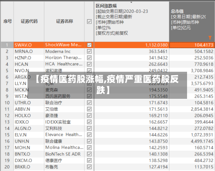215x171 pixels.
Task: Click the orange filter funnel in 总市值 header
Action: coord(210,38)
